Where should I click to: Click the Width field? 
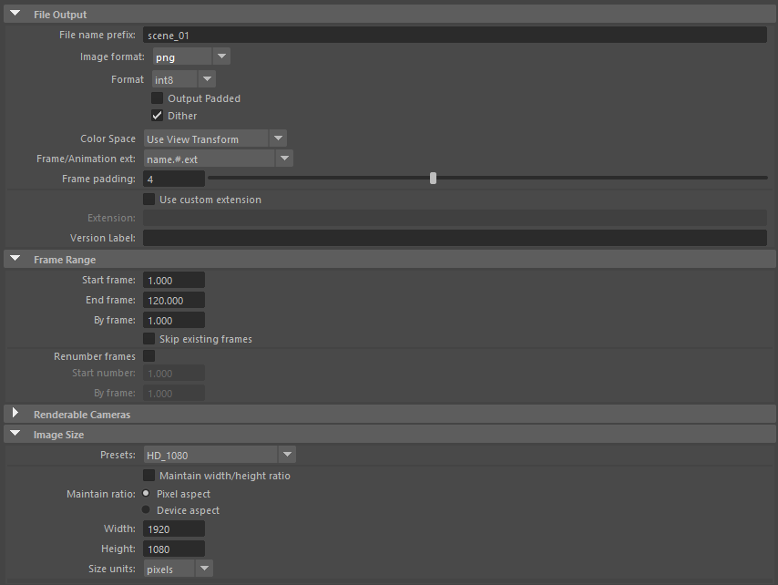(174, 529)
